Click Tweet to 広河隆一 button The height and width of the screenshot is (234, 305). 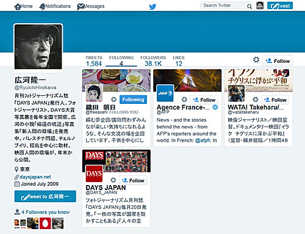[45, 197]
